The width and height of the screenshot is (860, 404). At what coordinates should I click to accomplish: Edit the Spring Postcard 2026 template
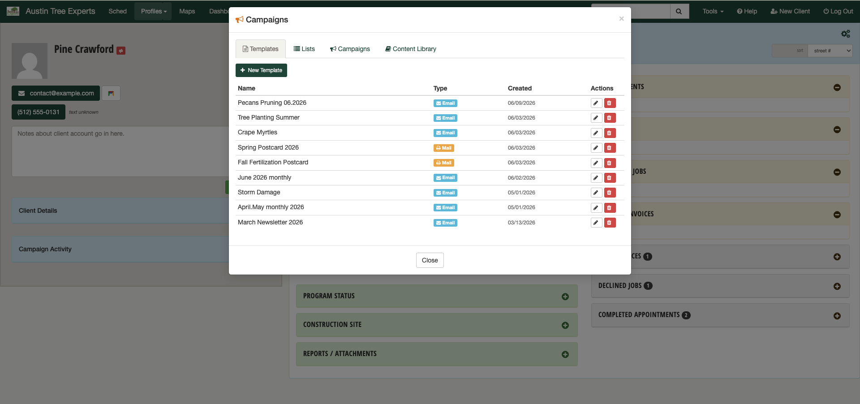click(596, 148)
